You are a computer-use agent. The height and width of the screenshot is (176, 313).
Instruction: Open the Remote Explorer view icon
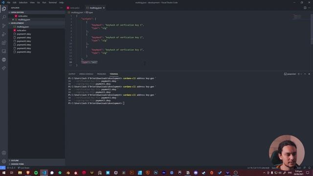[x=4, y=51]
